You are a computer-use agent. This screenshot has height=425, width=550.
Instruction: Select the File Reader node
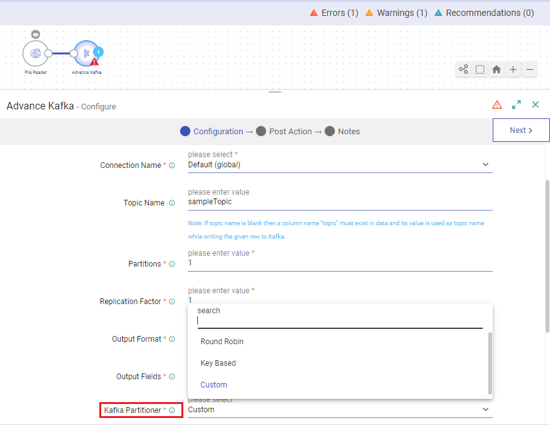tap(36, 53)
